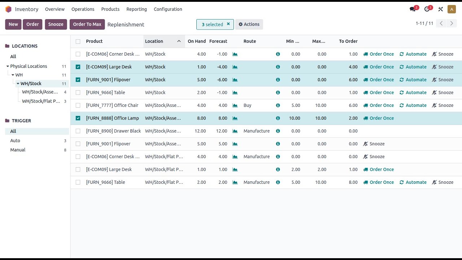Go to the next page arrow

coord(452,23)
